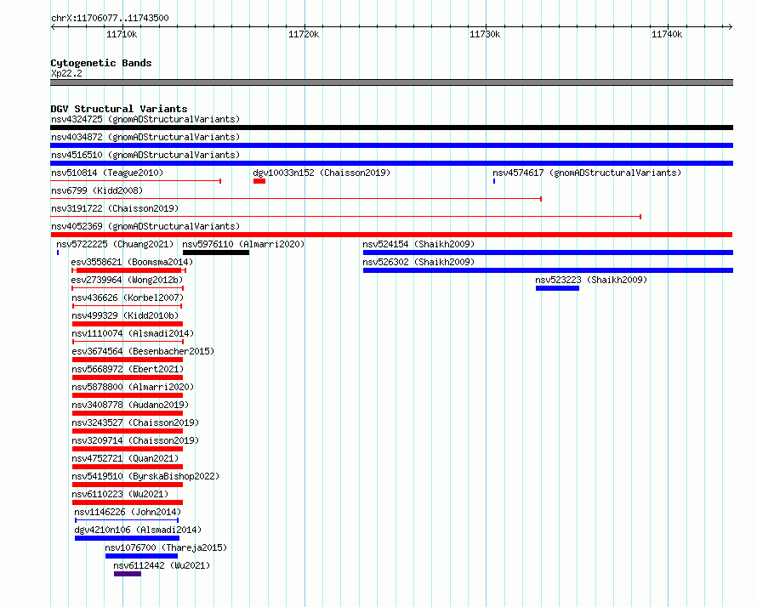Click the black bar below nsv5976110
Viewport: 757px width, 607px height.
216,252
